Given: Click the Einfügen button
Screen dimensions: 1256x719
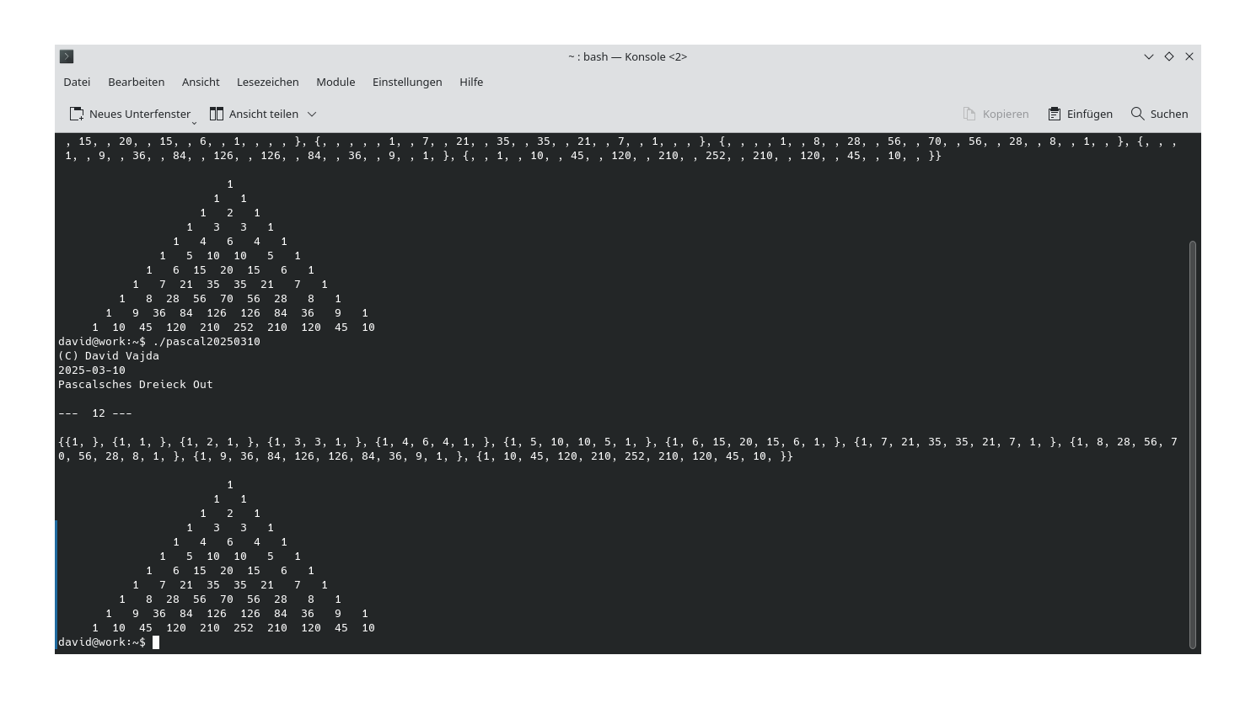Looking at the screenshot, I should (x=1081, y=114).
